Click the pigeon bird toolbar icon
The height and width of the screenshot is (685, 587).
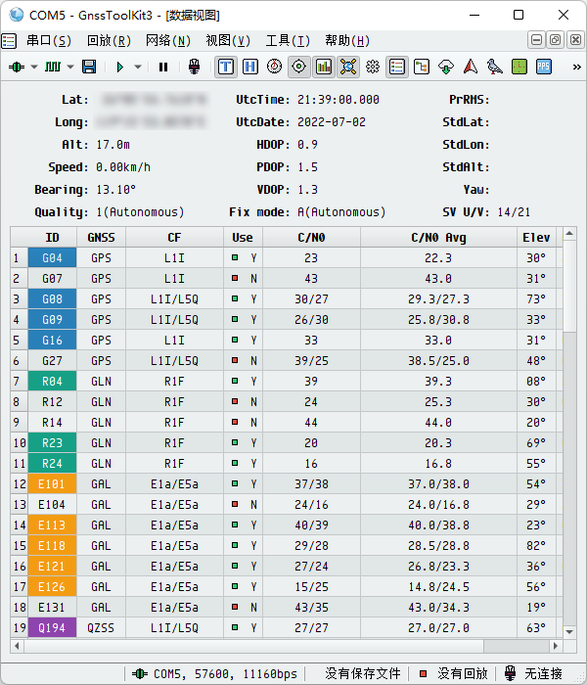[495, 67]
